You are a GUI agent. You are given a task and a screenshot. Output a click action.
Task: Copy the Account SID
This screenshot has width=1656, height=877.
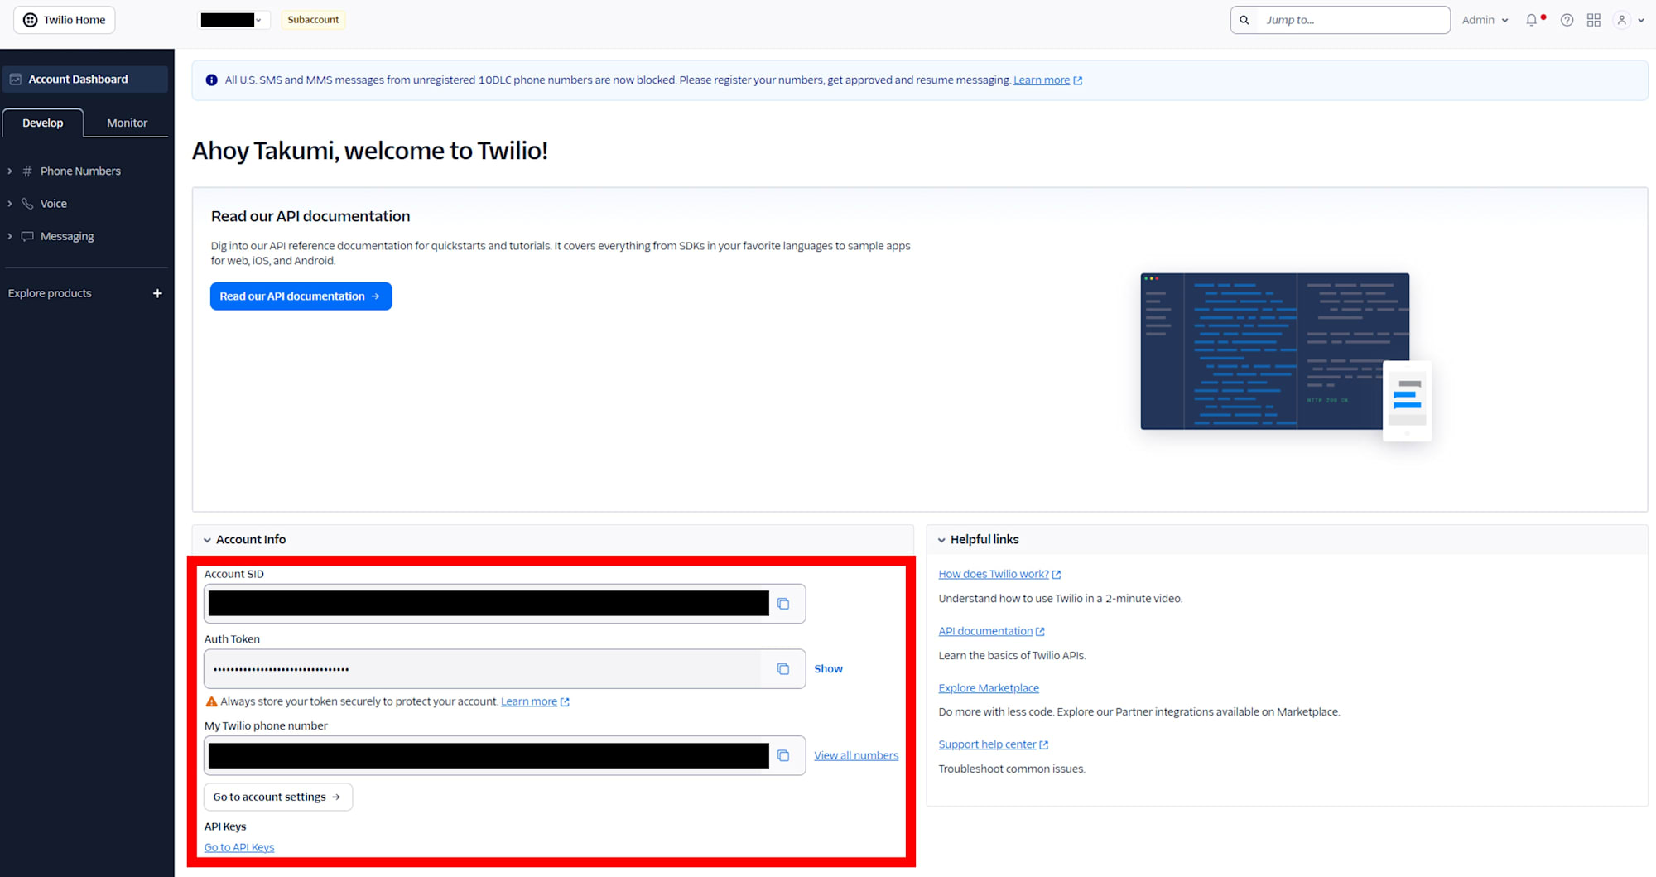[783, 604]
